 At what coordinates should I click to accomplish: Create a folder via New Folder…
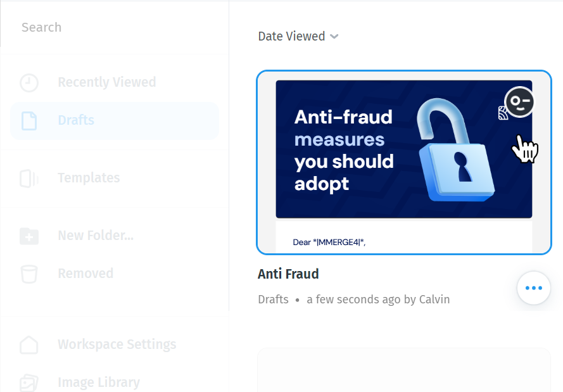tap(115, 236)
